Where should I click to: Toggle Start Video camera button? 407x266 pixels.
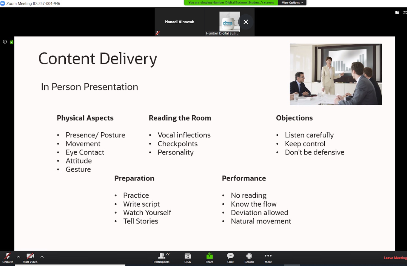point(30,258)
